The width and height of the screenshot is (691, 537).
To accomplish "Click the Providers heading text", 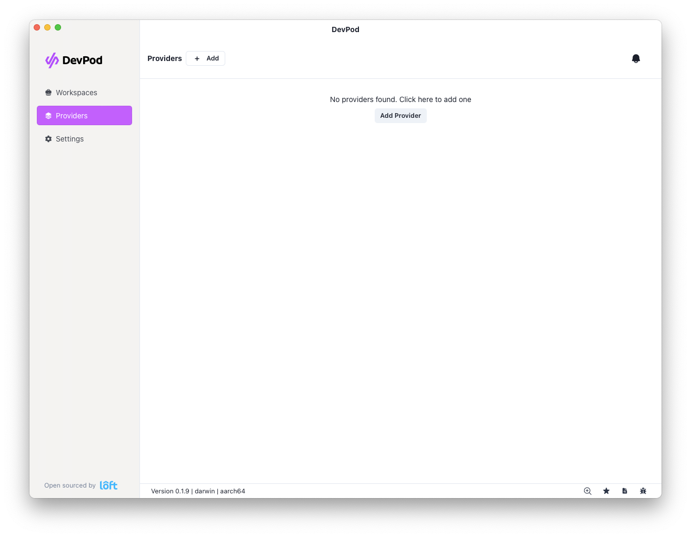I will 165,58.
